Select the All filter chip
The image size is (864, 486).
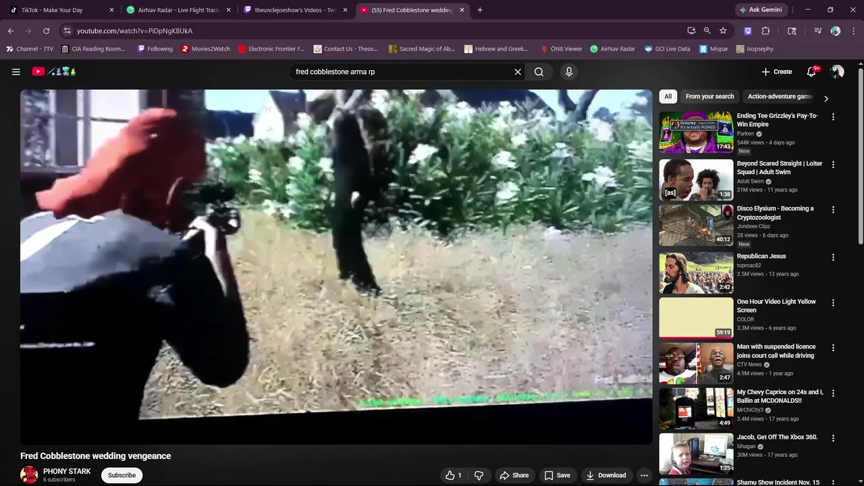tap(668, 97)
